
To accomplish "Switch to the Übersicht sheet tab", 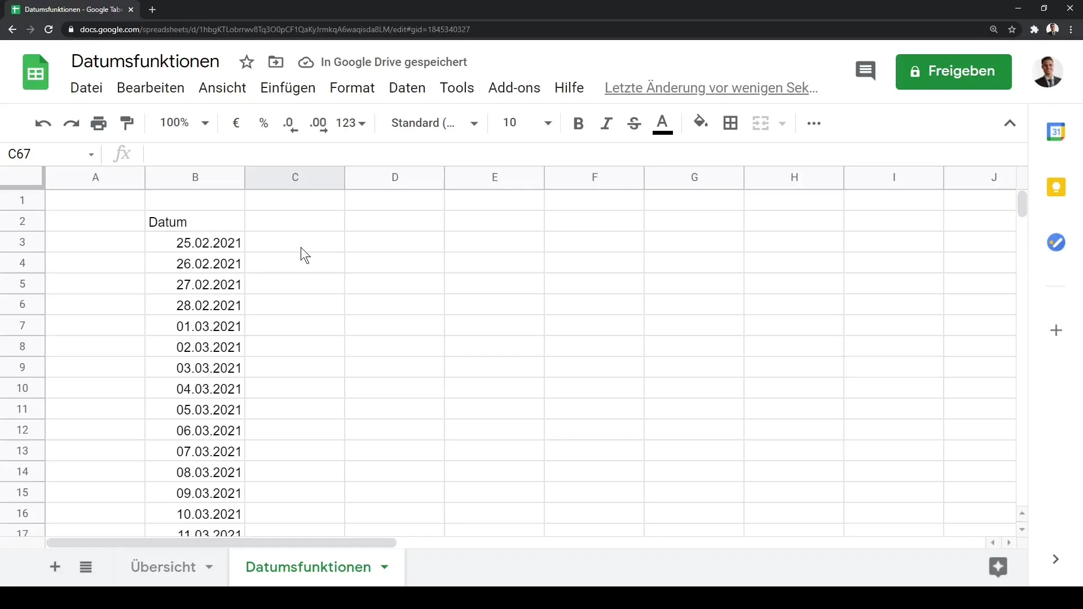I will [x=163, y=567].
